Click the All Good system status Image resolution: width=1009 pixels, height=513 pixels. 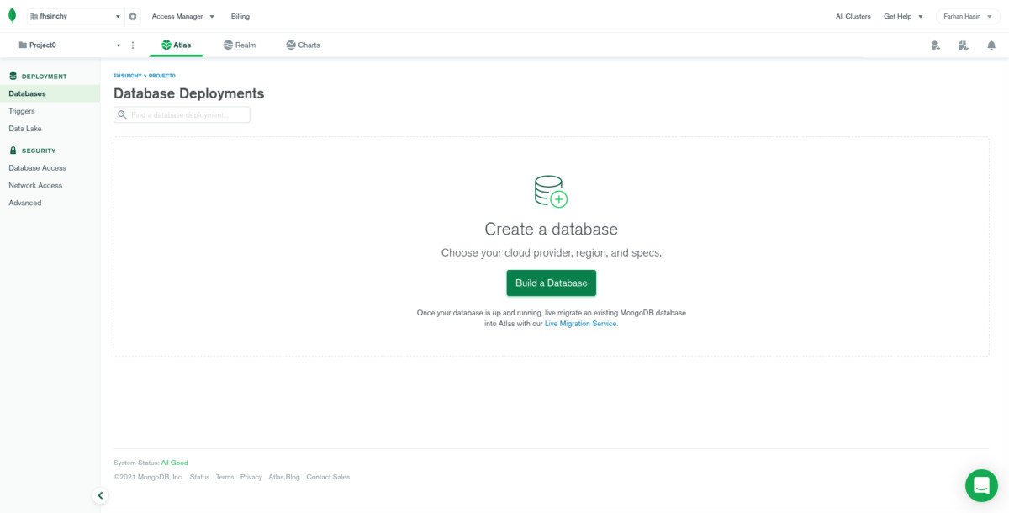click(x=175, y=463)
